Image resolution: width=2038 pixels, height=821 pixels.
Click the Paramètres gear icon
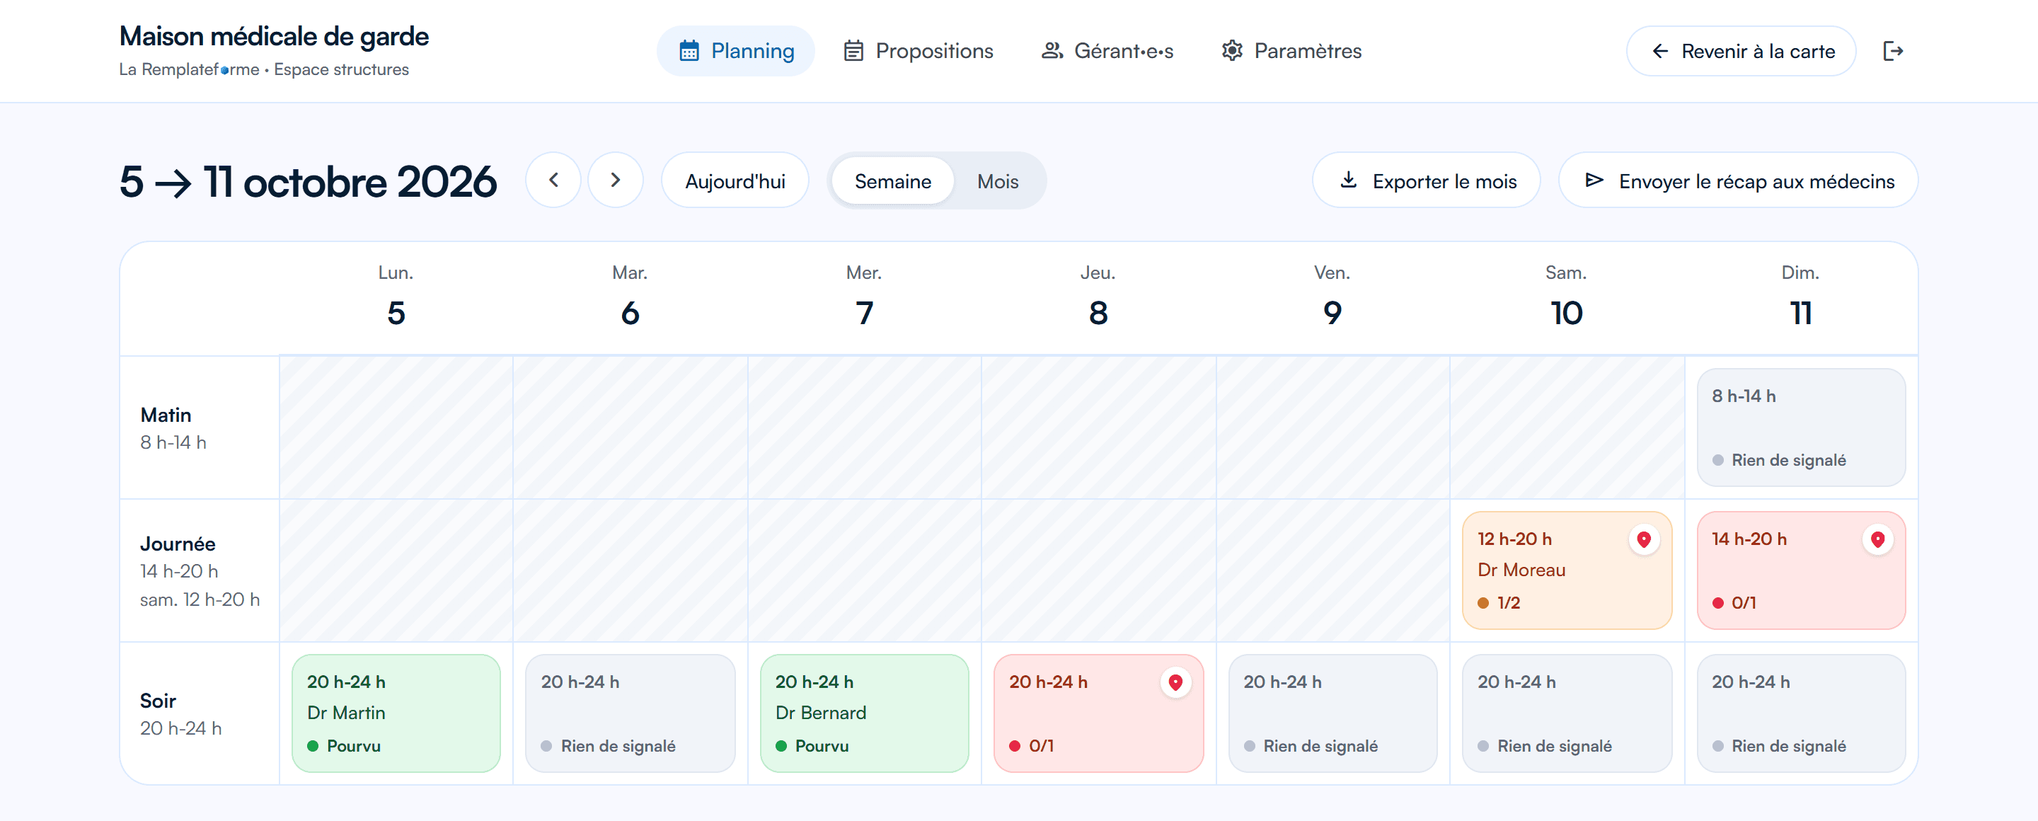coord(1232,52)
